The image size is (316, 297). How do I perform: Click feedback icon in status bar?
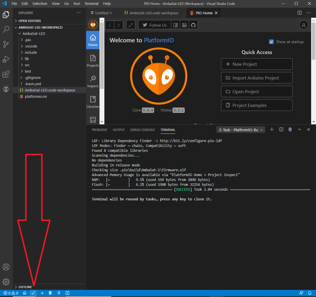click(301, 293)
